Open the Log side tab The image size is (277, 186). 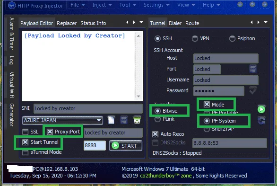pos(12,60)
